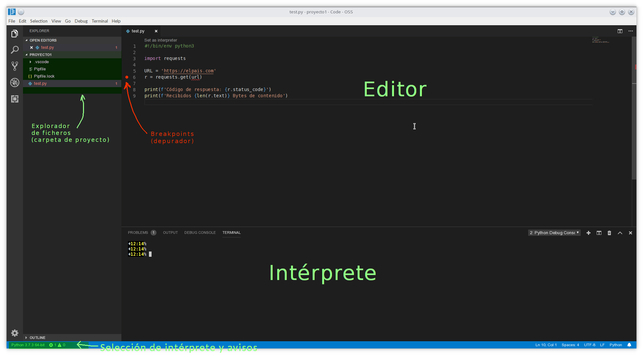Add a new terminal with the plus icon
The width and height of the screenshot is (643, 355).
point(588,233)
